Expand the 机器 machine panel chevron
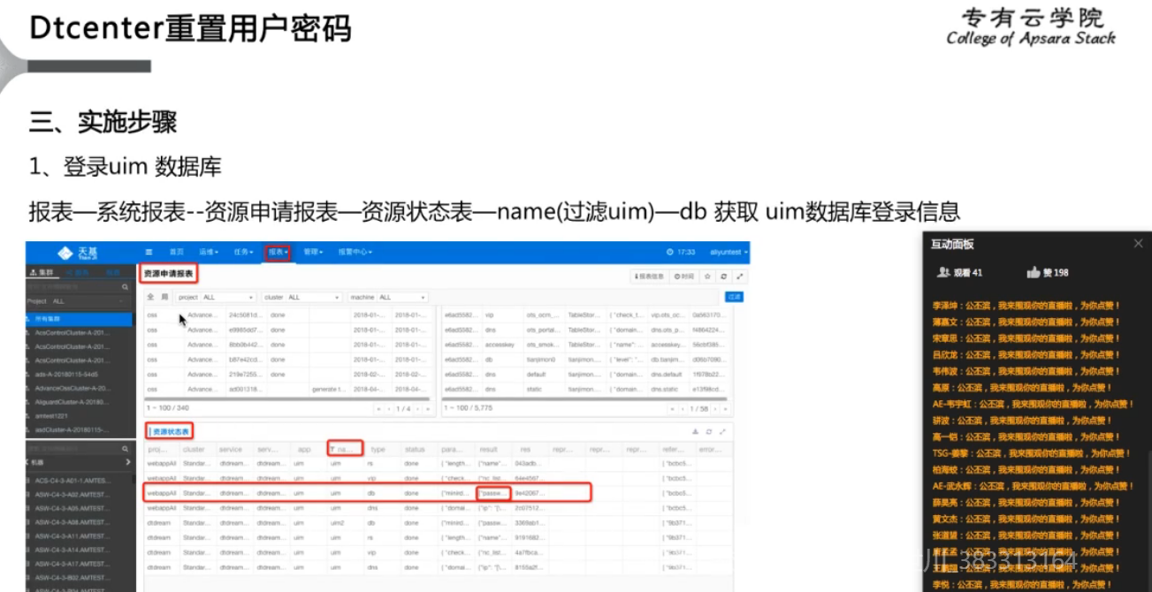The image size is (1152, 592). tap(127, 462)
